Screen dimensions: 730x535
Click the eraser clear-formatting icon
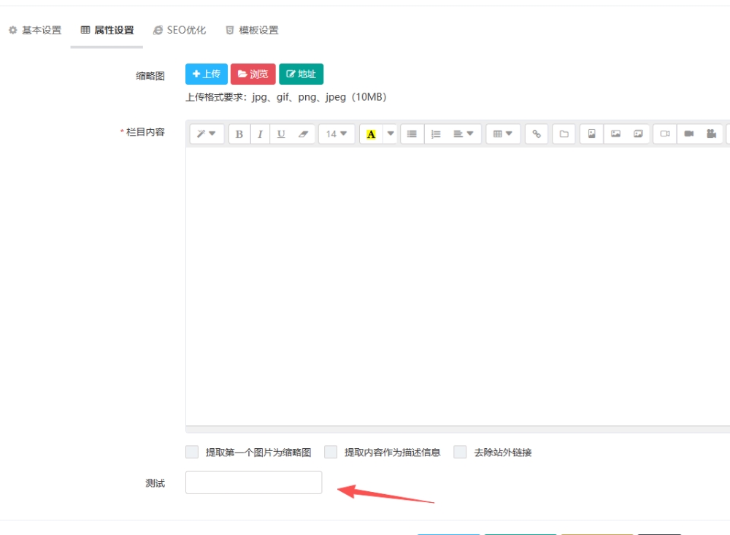304,134
